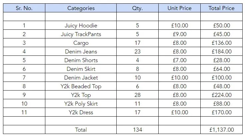
Task: Click the Denim Jacket total £100.00
Action: (222, 78)
